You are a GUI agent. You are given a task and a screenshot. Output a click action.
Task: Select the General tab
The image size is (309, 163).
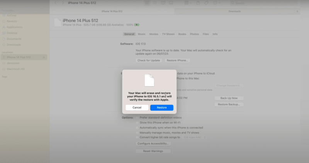(x=129, y=34)
